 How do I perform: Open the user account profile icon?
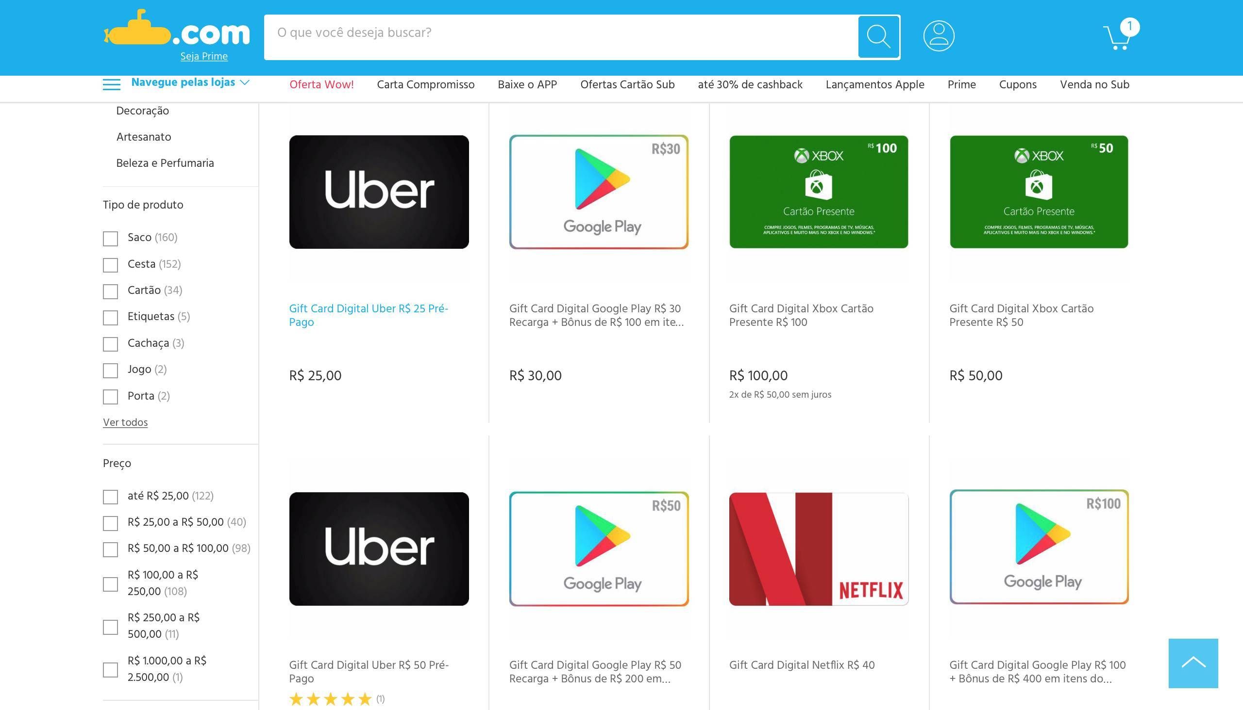click(x=939, y=35)
